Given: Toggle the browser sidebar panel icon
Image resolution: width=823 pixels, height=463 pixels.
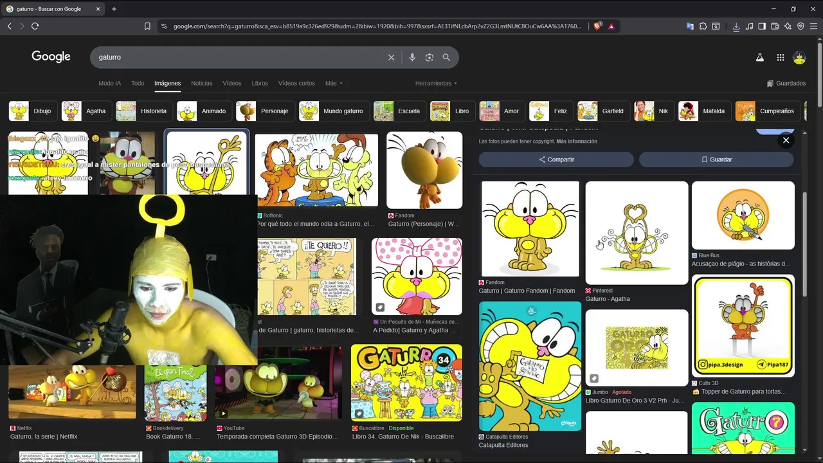Looking at the screenshot, I should pos(762,26).
